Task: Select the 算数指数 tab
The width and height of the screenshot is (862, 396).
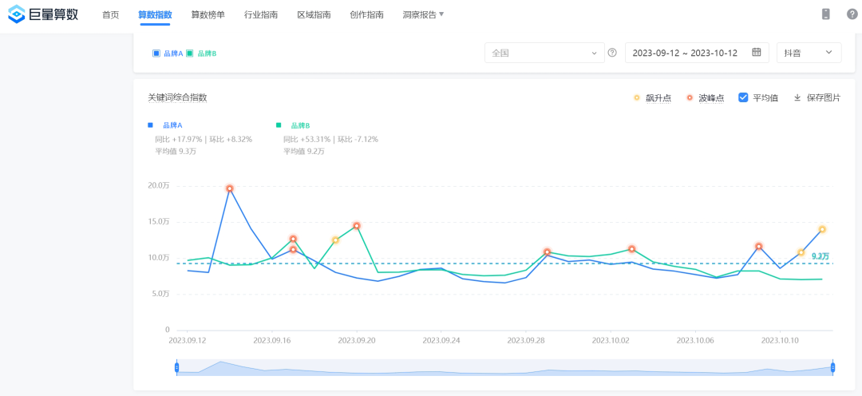Action: click(155, 15)
